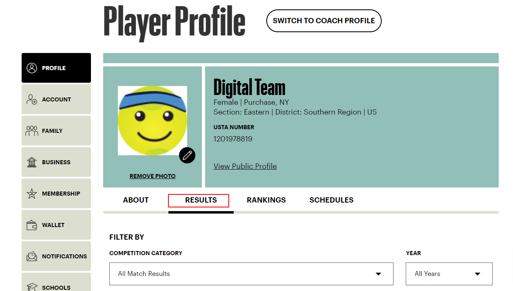Image resolution: width=513 pixels, height=291 pixels.
Task: Switch to the About tab
Action: (x=135, y=200)
